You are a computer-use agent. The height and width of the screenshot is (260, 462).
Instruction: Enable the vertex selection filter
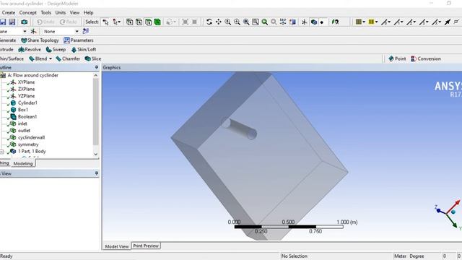pyautogui.click(x=129, y=22)
